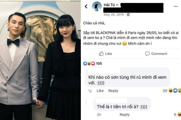The image size is (181, 120).
Task: Click the heart love reaction icon
Action: click(93, 63)
